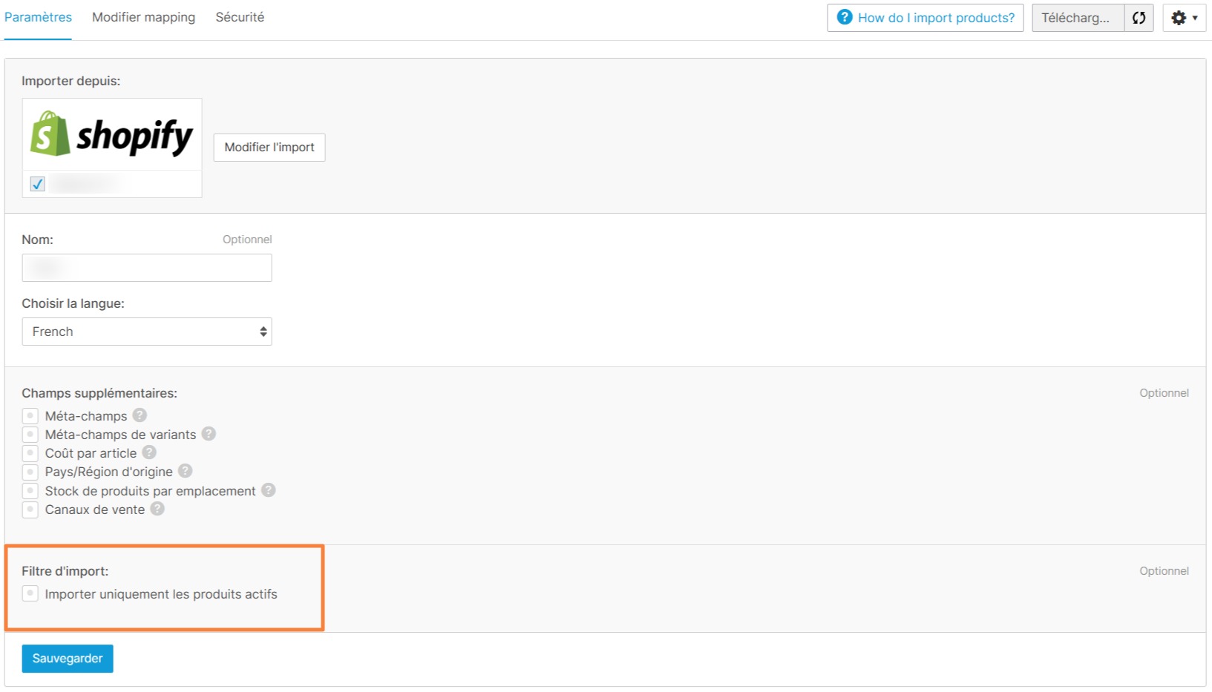Click the Télécharg... button
Viewport: 1212px width, 692px height.
1078,18
